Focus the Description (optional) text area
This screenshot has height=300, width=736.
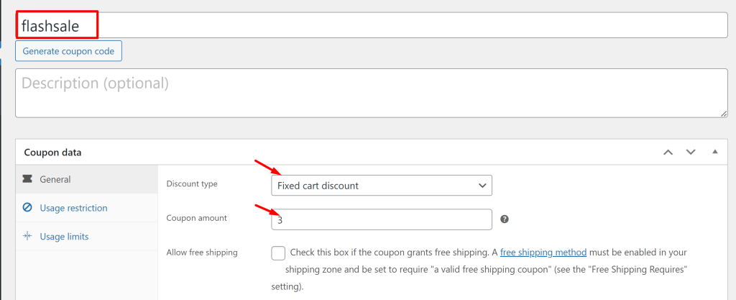(x=372, y=93)
